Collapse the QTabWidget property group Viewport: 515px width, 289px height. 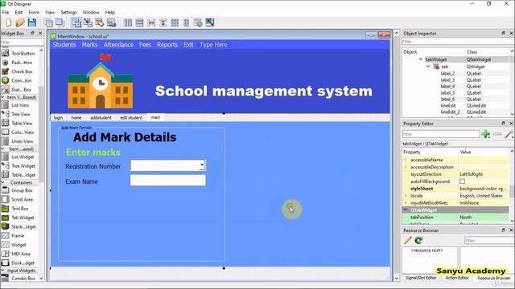pyautogui.click(x=406, y=210)
